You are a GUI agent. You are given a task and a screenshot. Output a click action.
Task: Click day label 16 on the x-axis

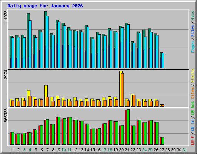tap(98, 150)
